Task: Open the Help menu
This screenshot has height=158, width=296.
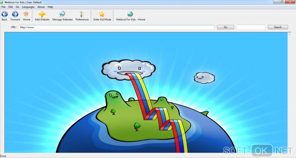Action: pyautogui.click(x=50, y=7)
